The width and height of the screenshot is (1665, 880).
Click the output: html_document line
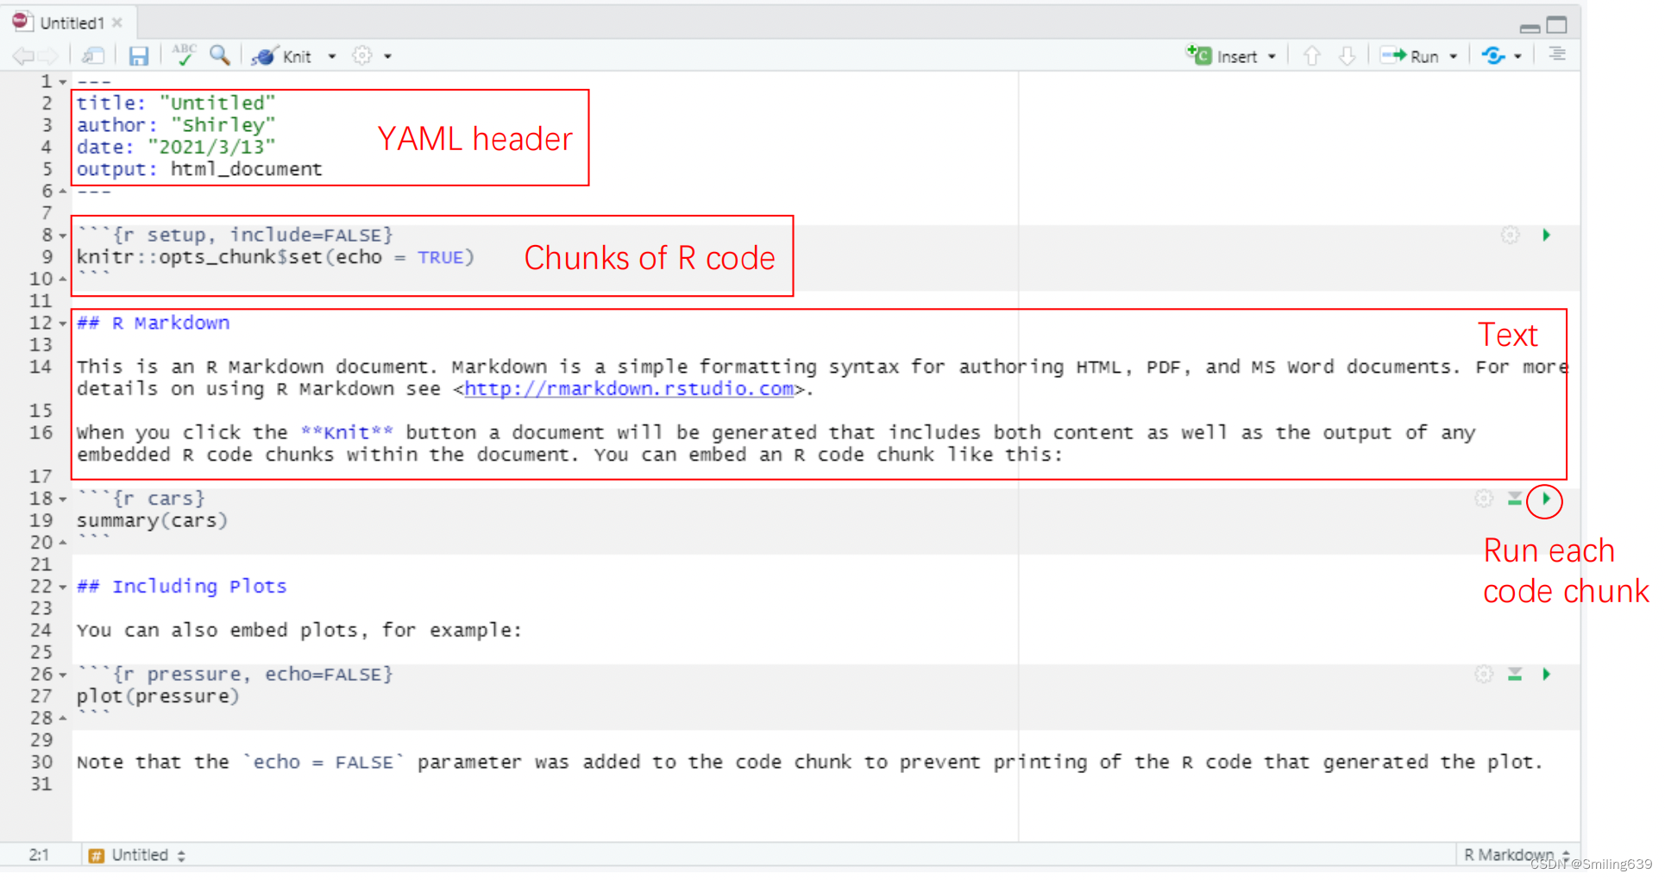tap(199, 169)
